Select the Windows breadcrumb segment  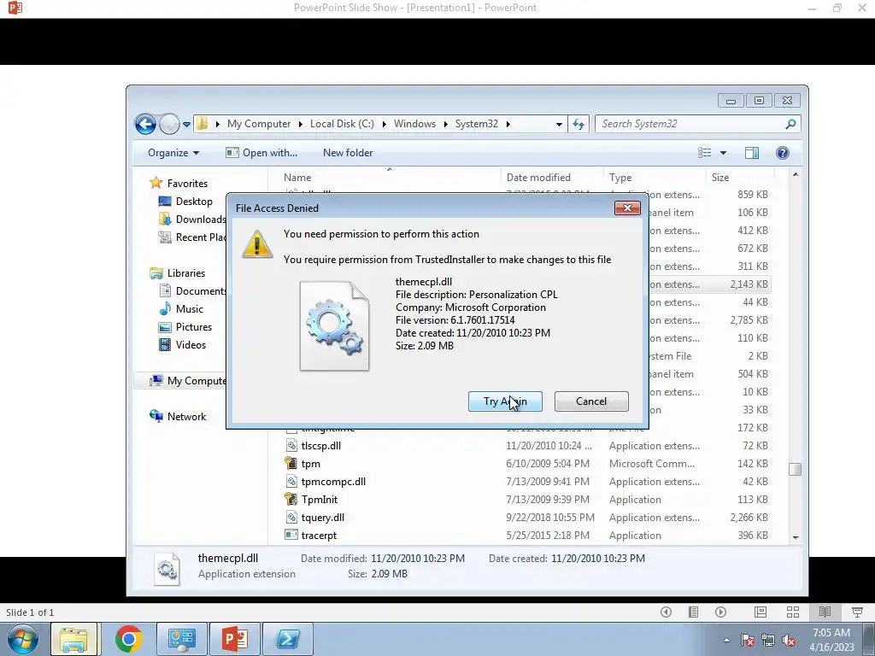(414, 124)
